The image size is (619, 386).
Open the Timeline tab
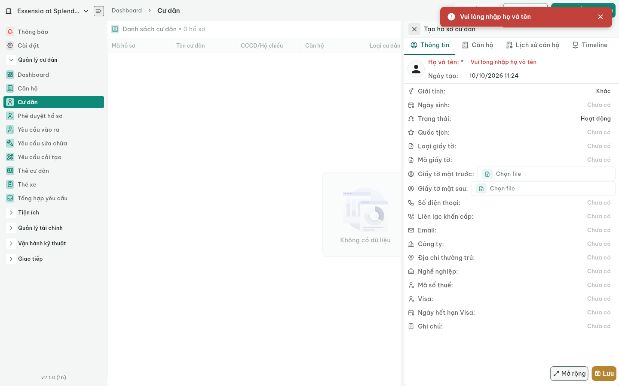pos(590,45)
